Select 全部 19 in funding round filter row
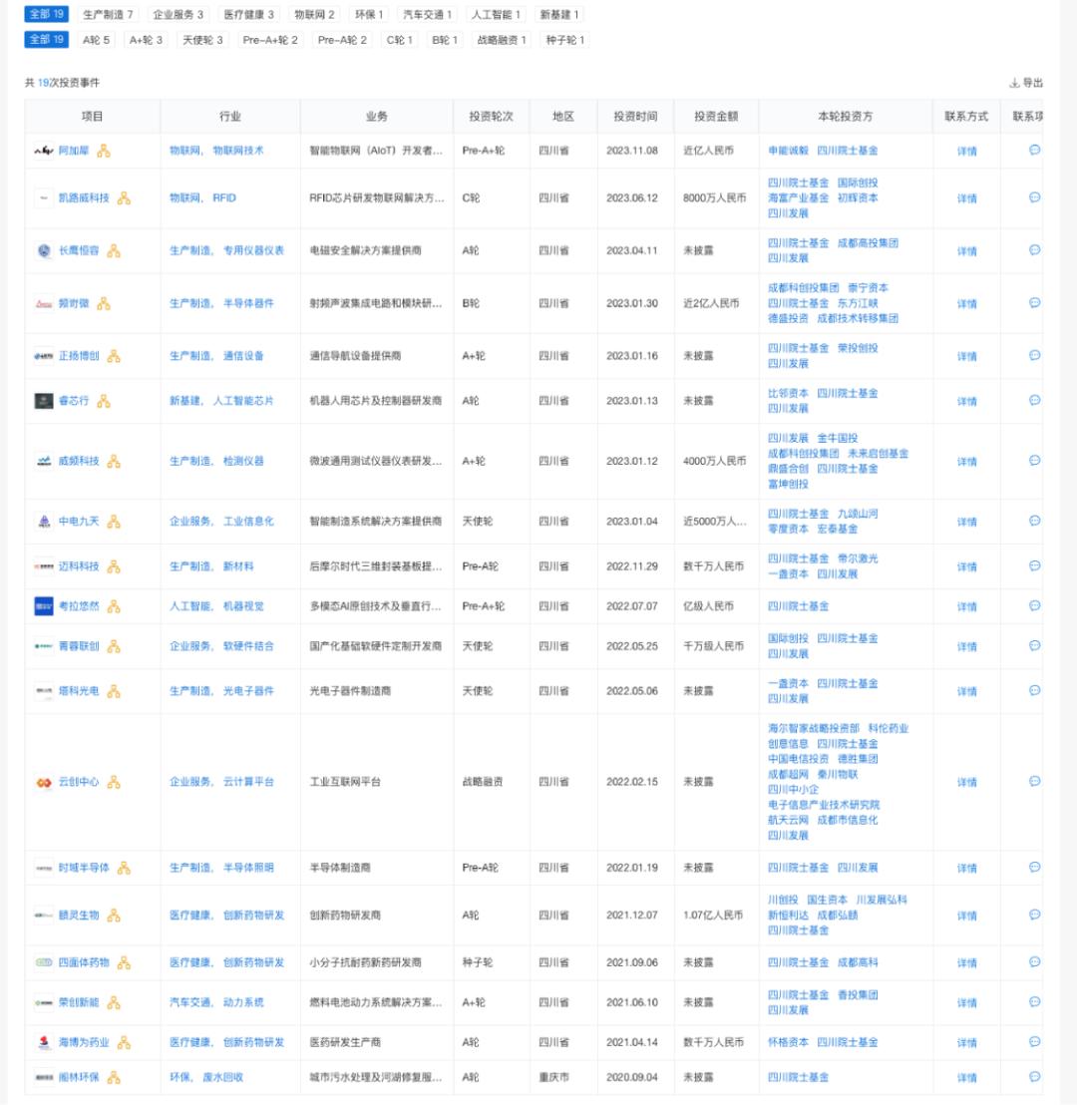 [x=47, y=40]
